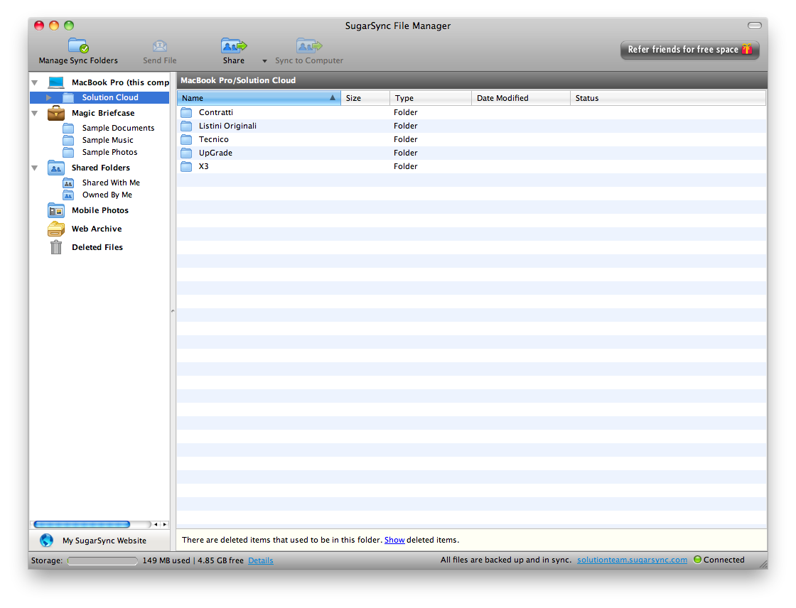Screen dimensions: 796x608
Task: Sort by the Name column header
Action: click(259, 98)
